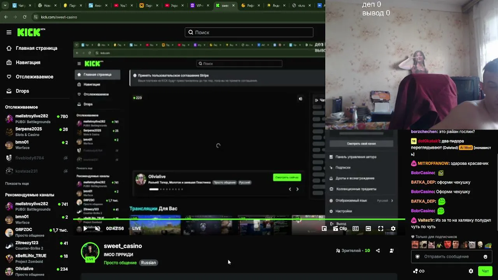Close the active swee Kick tab

(234, 6)
